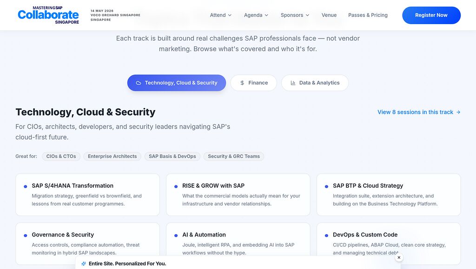Viewport: 476px width, 269px height.
Task: Click the bullet dot beside AI & Automation
Action: point(176,236)
